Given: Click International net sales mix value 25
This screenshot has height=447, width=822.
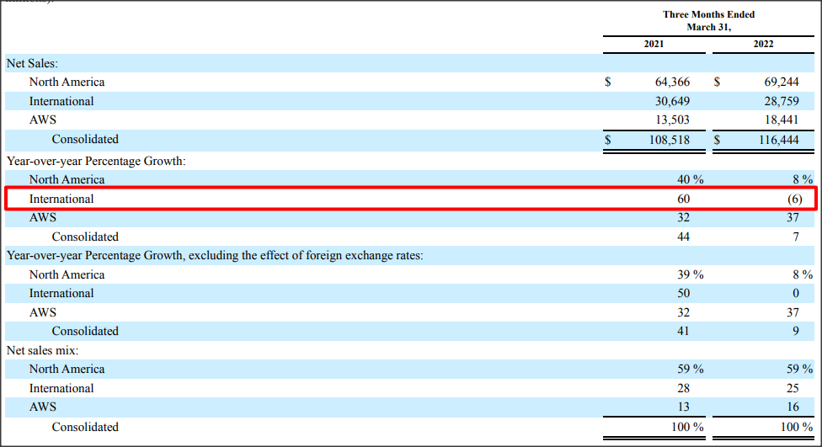Looking at the screenshot, I should (x=793, y=388).
